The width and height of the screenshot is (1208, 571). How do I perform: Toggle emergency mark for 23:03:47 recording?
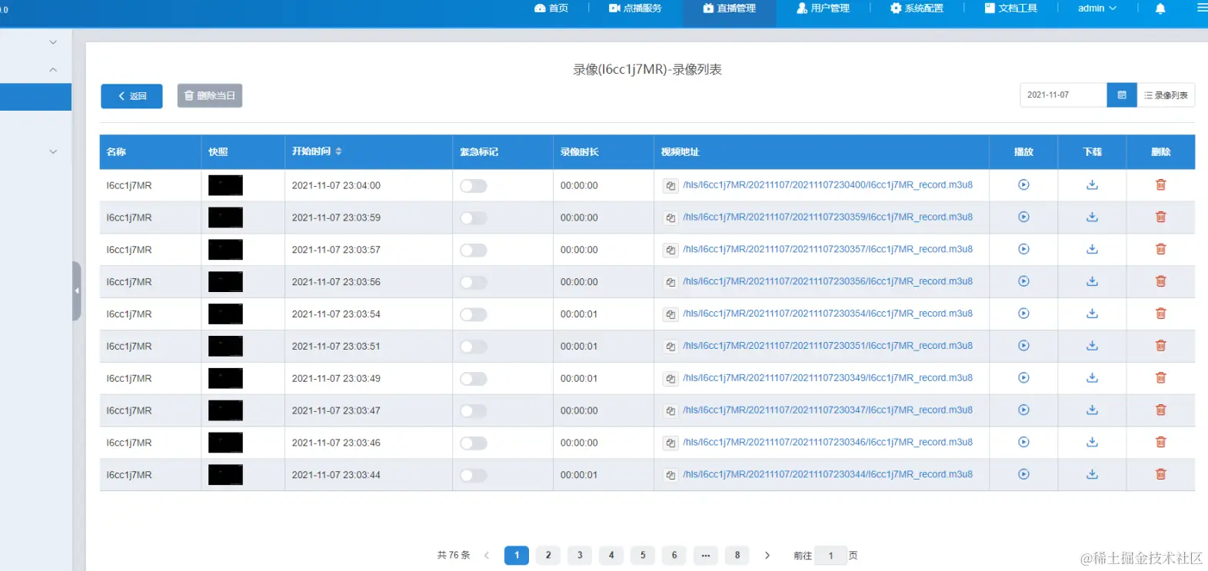474,411
